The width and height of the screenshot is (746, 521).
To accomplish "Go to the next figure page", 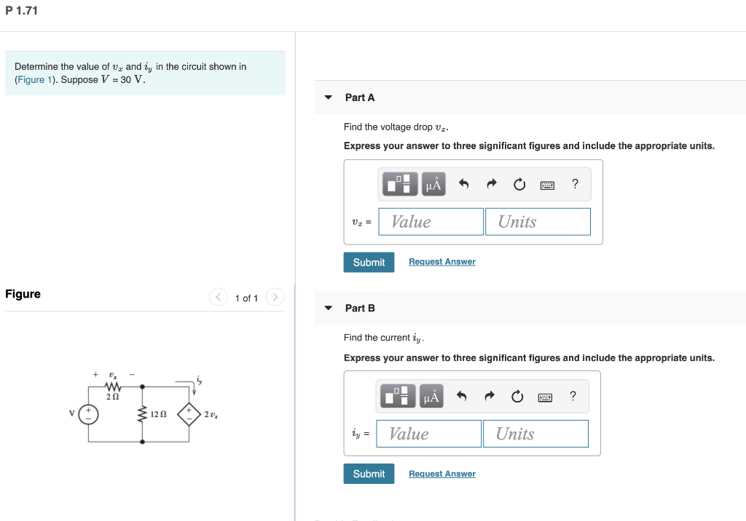I will click(x=275, y=297).
